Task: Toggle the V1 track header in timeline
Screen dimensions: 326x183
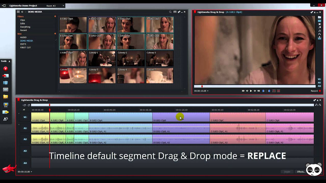Action: click(25, 117)
